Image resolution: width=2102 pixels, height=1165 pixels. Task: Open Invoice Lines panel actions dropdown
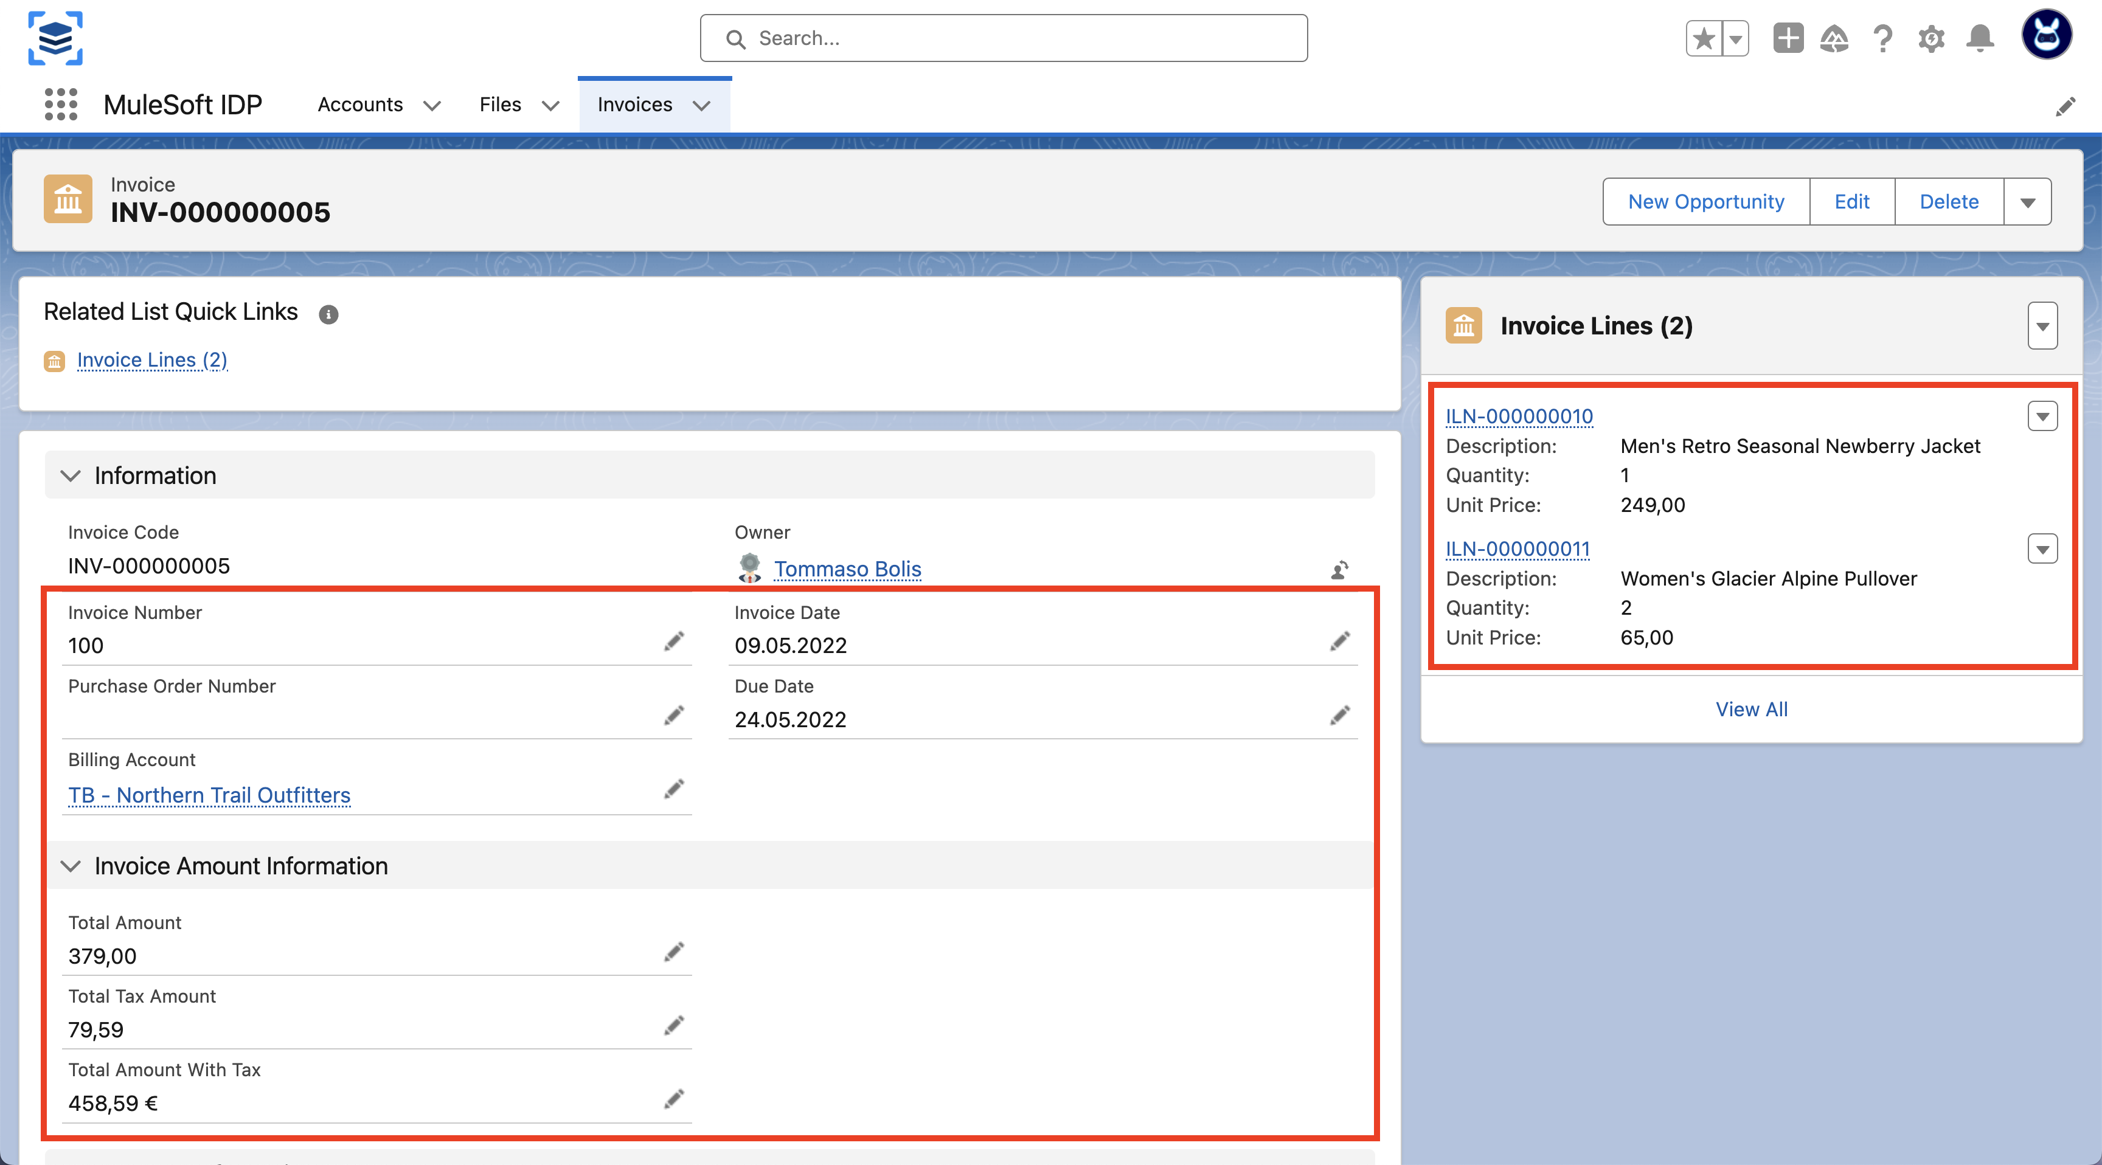pyautogui.click(x=2042, y=325)
